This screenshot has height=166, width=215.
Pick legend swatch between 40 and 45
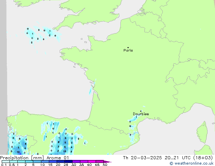(x=92, y=162)
